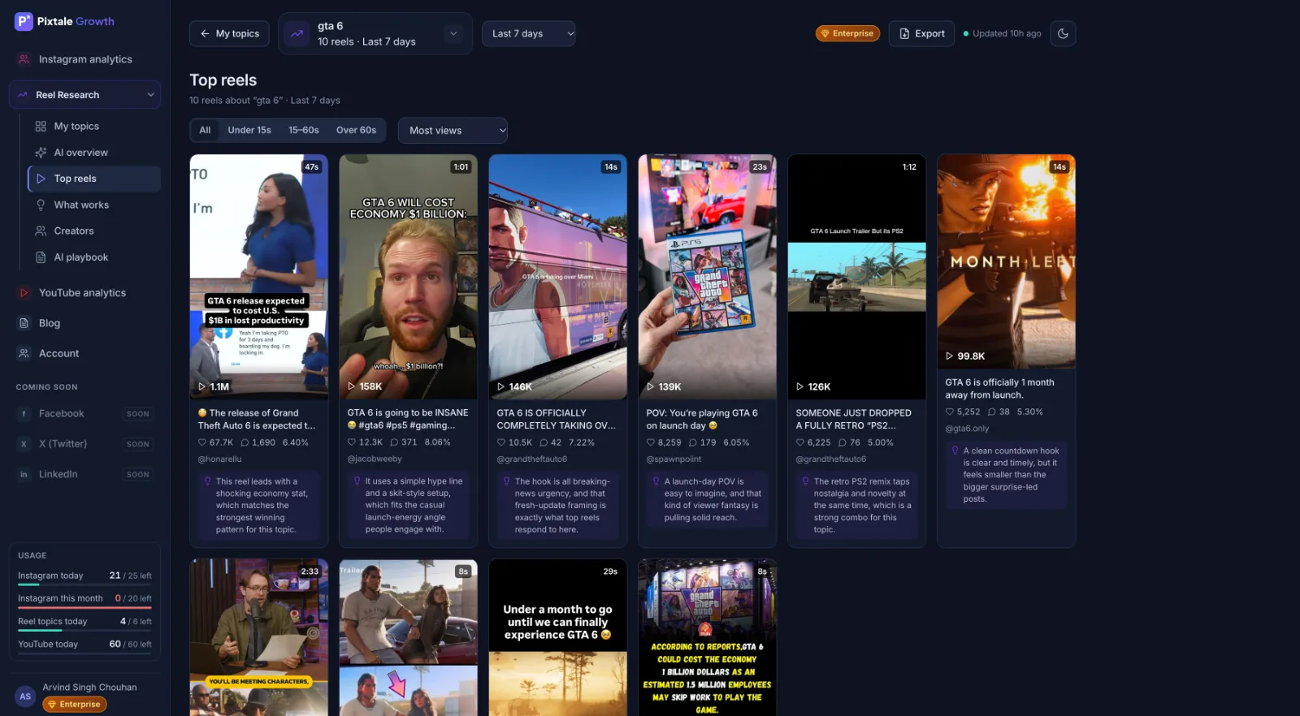Viewport: 1300px width, 716px height.
Task: Click the Export button
Action: (921, 33)
